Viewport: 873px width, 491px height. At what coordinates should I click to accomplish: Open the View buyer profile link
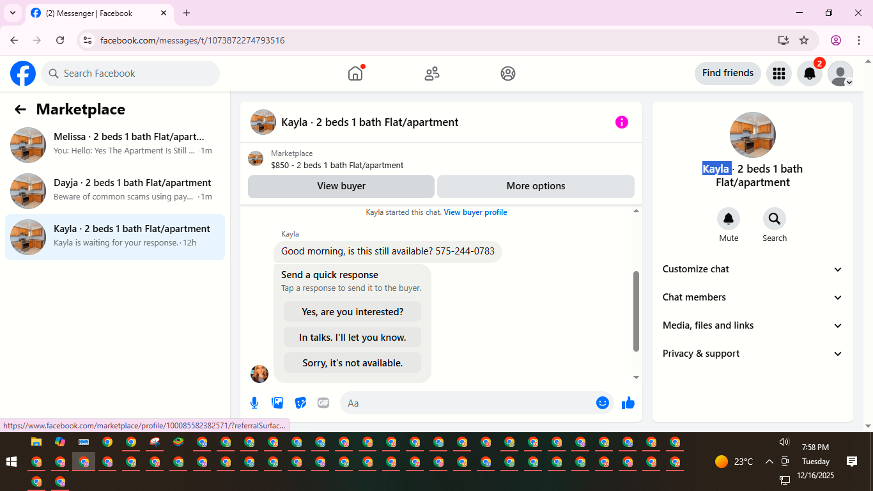(x=475, y=212)
